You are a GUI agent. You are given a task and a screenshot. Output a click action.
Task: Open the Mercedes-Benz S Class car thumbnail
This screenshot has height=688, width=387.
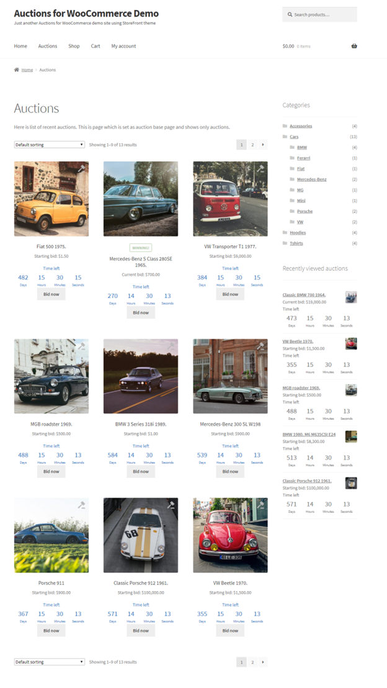coord(141,199)
